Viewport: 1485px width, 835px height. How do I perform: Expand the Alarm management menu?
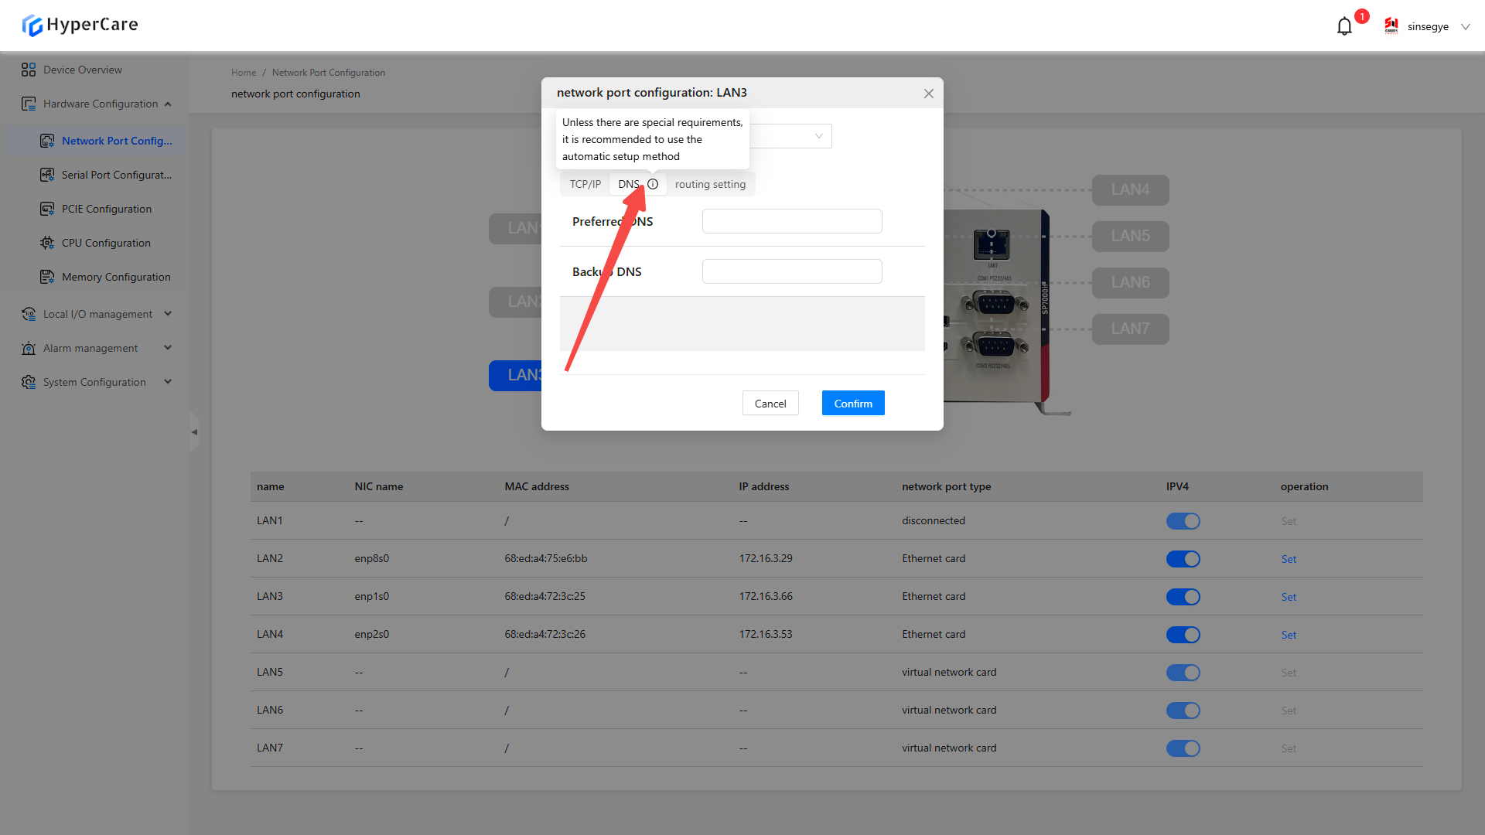coord(90,348)
